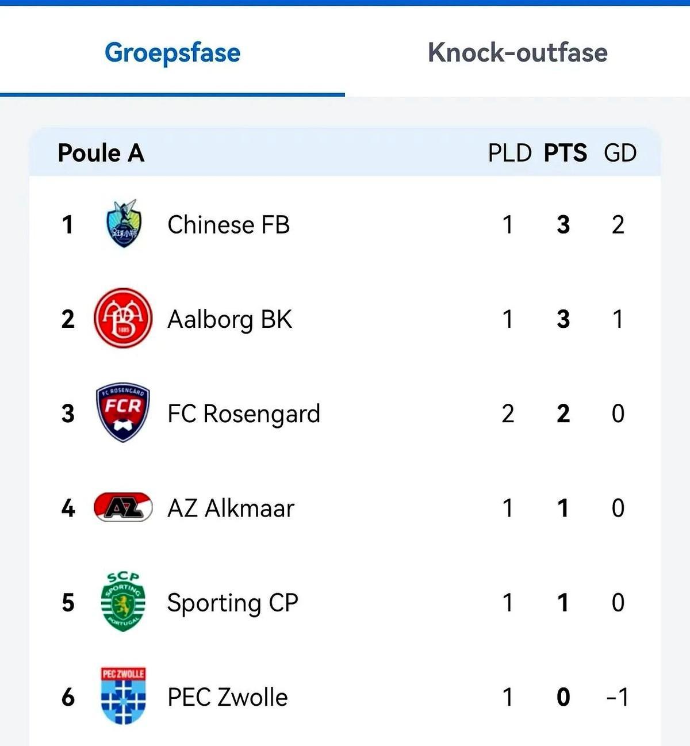The height and width of the screenshot is (746, 690).
Task: Open the PEC Zwolle team name
Action: tap(227, 697)
